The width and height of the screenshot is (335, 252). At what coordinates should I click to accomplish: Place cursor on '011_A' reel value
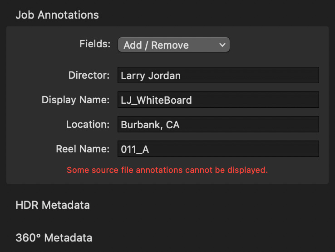(x=135, y=150)
